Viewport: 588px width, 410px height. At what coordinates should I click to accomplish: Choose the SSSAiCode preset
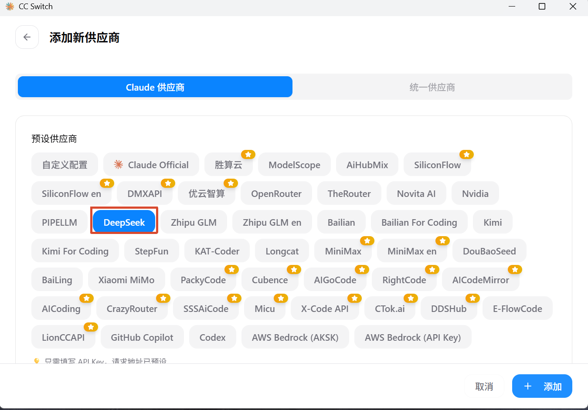tap(206, 308)
